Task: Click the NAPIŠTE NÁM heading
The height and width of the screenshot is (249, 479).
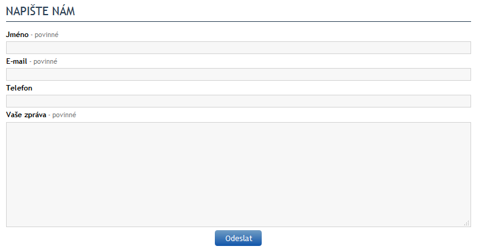Action: tap(40, 11)
